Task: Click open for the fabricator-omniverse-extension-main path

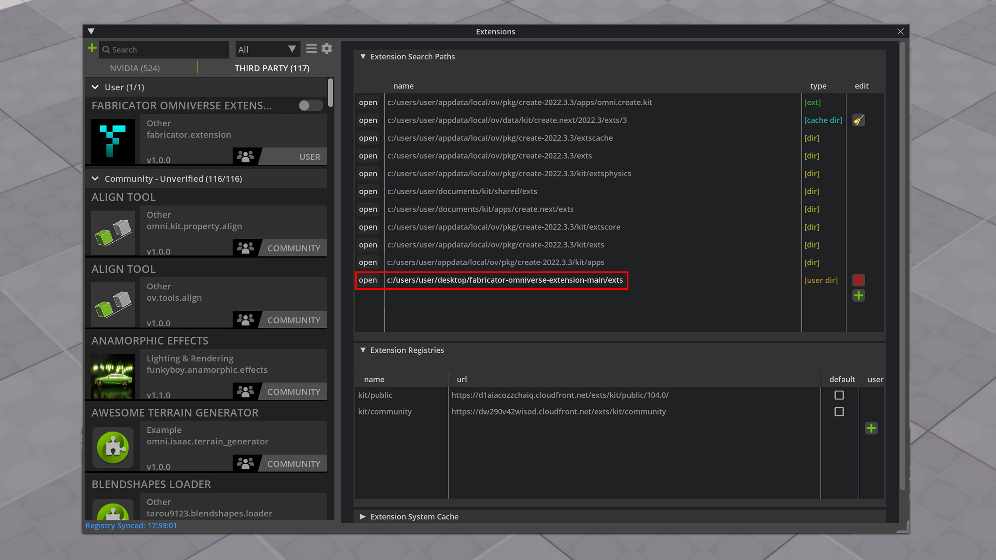Action: pos(368,280)
